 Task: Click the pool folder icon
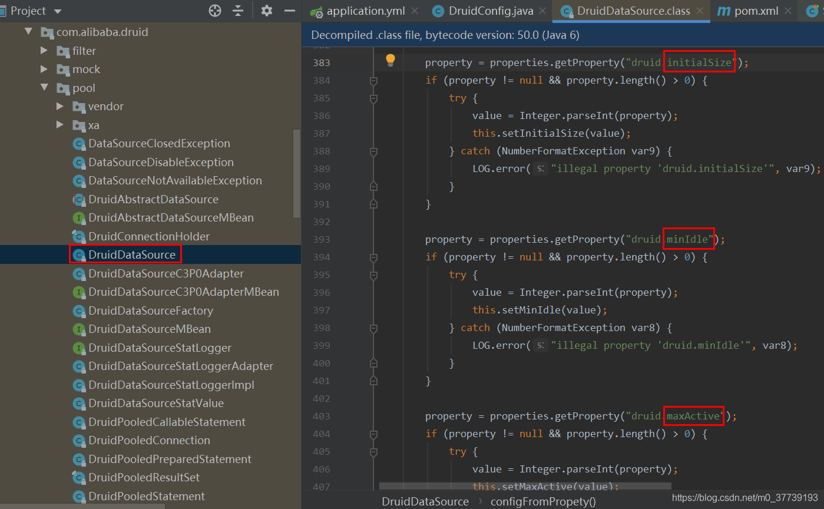[x=62, y=88]
